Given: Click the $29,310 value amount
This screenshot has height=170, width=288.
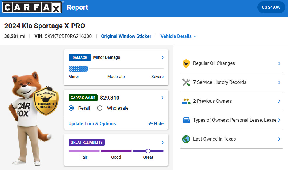Looking at the screenshot, I should tap(110, 98).
